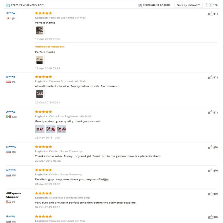Image resolution: width=223 pixels, height=223 pixels.
Task: Like the S***a review with thumbs-up
Action: tap(211, 14)
